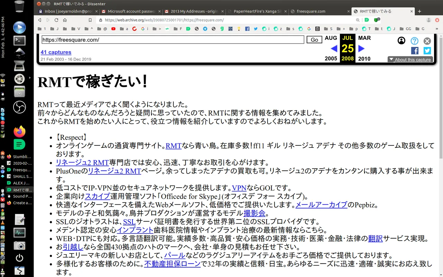Screen dimensions: 443x277
Task: Open the 不動産担保ローン link
Action: (x=172, y=264)
